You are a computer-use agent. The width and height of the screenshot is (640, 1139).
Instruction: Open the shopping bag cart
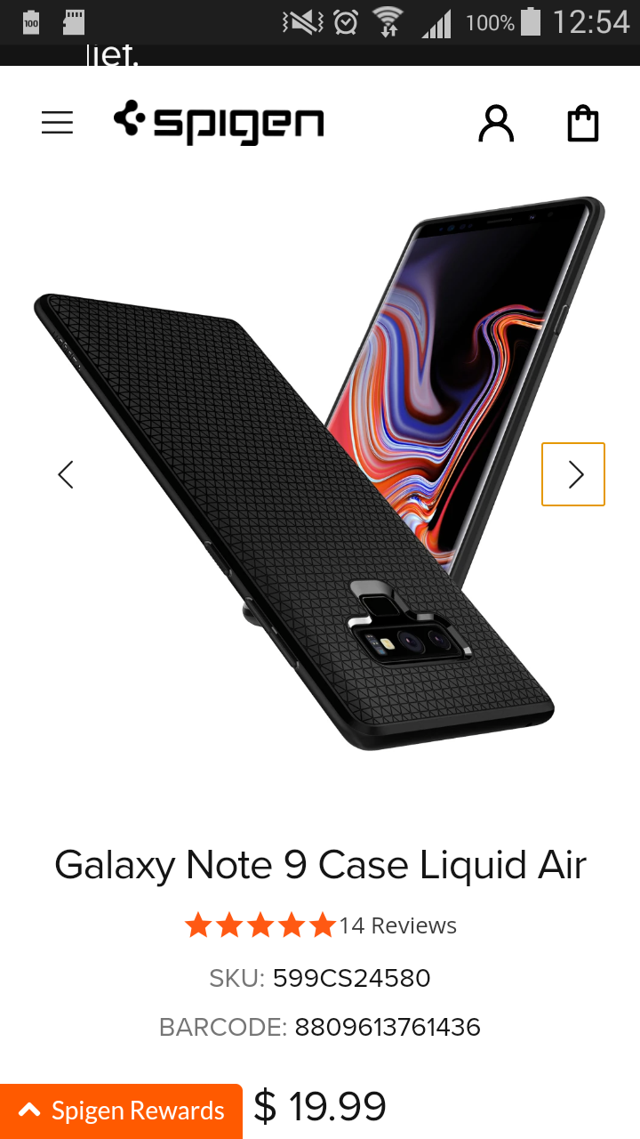[x=583, y=124]
